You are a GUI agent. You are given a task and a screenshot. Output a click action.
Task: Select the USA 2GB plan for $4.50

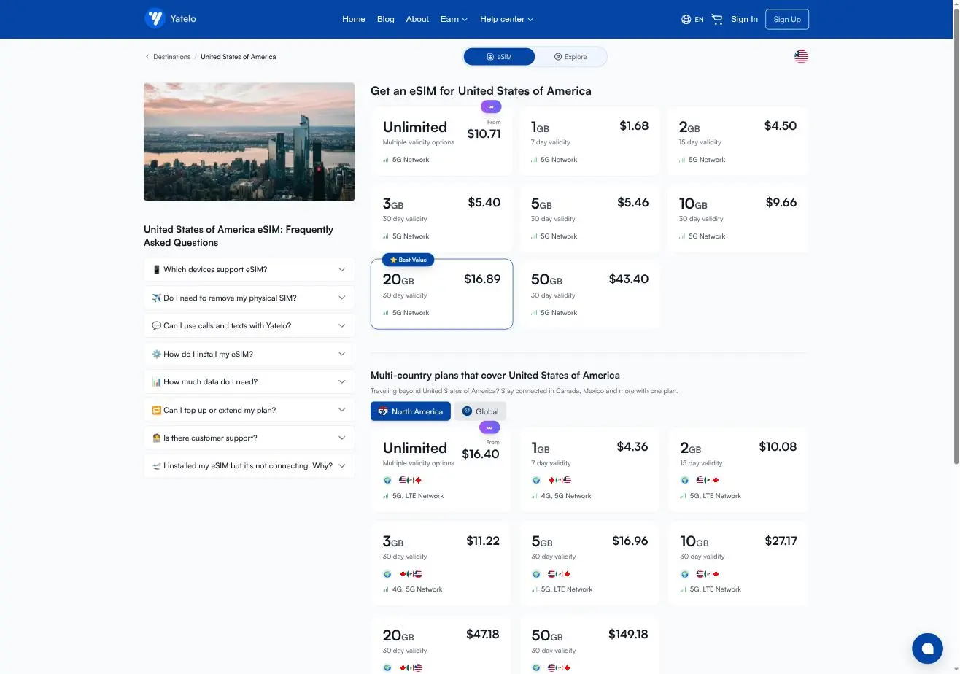(738, 142)
